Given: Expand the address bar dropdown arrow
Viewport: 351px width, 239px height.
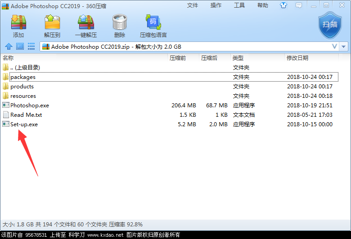Looking at the screenshot, I should tap(344, 47).
